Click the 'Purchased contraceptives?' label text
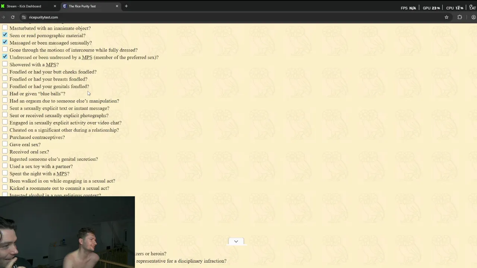Image resolution: width=477 pixels, height=268 pixels. click(37, 137)
